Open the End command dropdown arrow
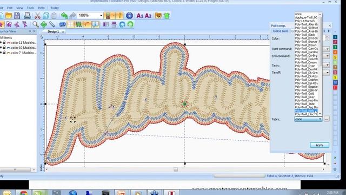The height and width of the screenshot is (195, 346). point(328,56)
